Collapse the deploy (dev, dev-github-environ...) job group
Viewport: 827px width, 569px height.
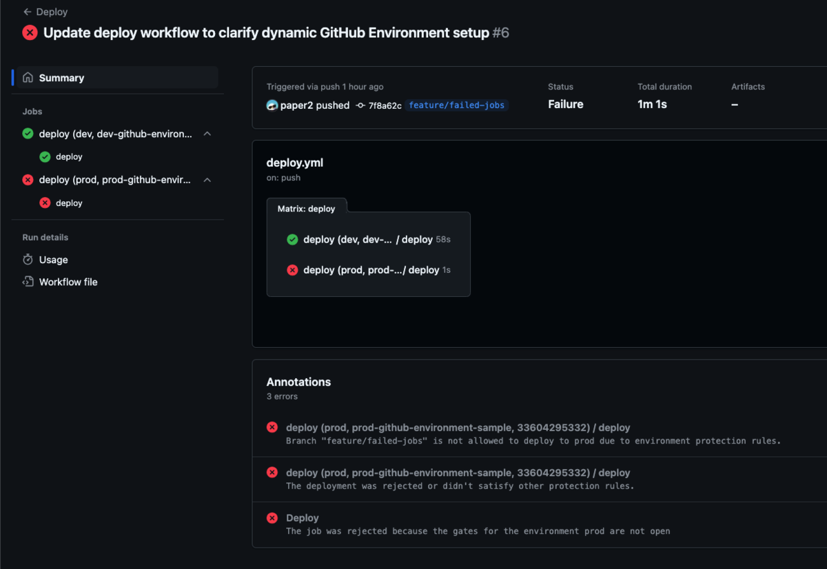207,134
